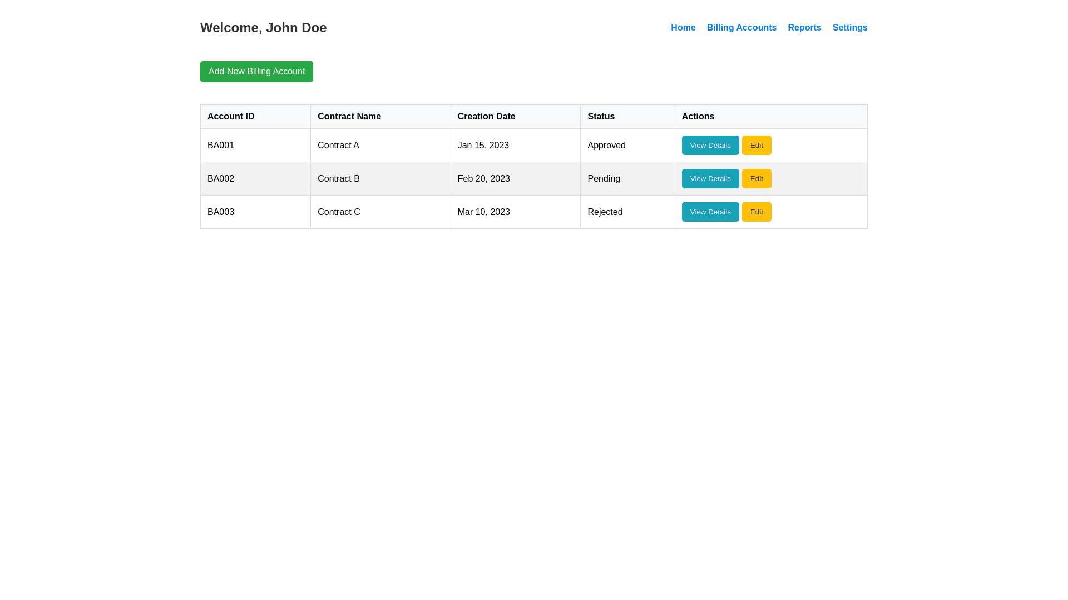
Task: Click Add New Billing Account button
Action: [256, 72]
